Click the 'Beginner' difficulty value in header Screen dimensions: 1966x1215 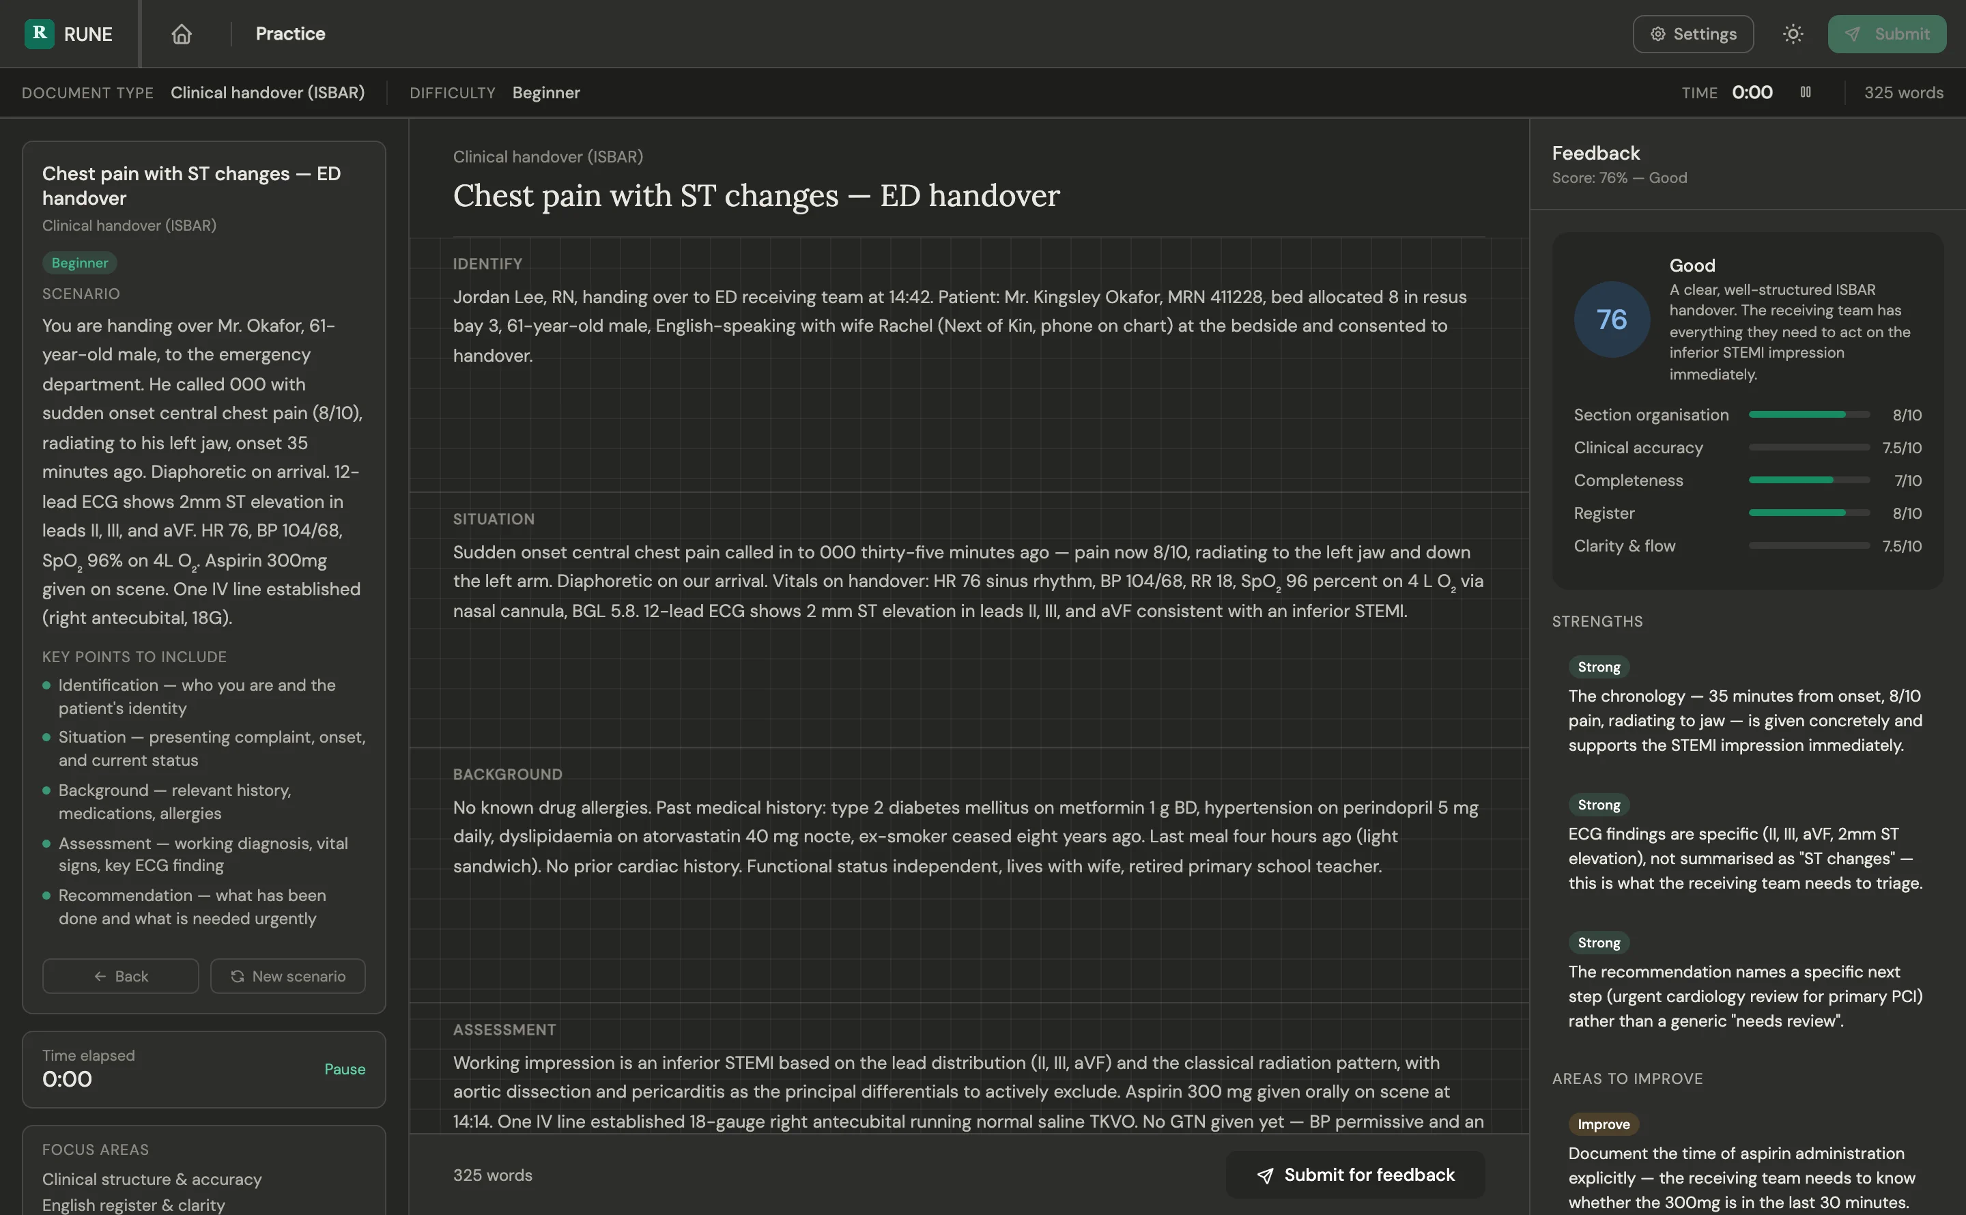(546, 92)
